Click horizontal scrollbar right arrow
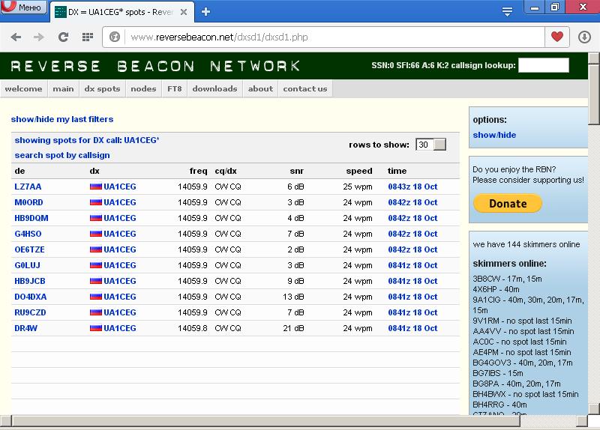600x430 pixels. (x=582, y=421)
